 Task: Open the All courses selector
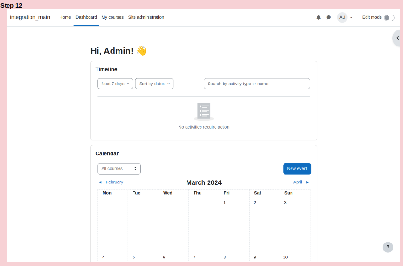[119, 169]
